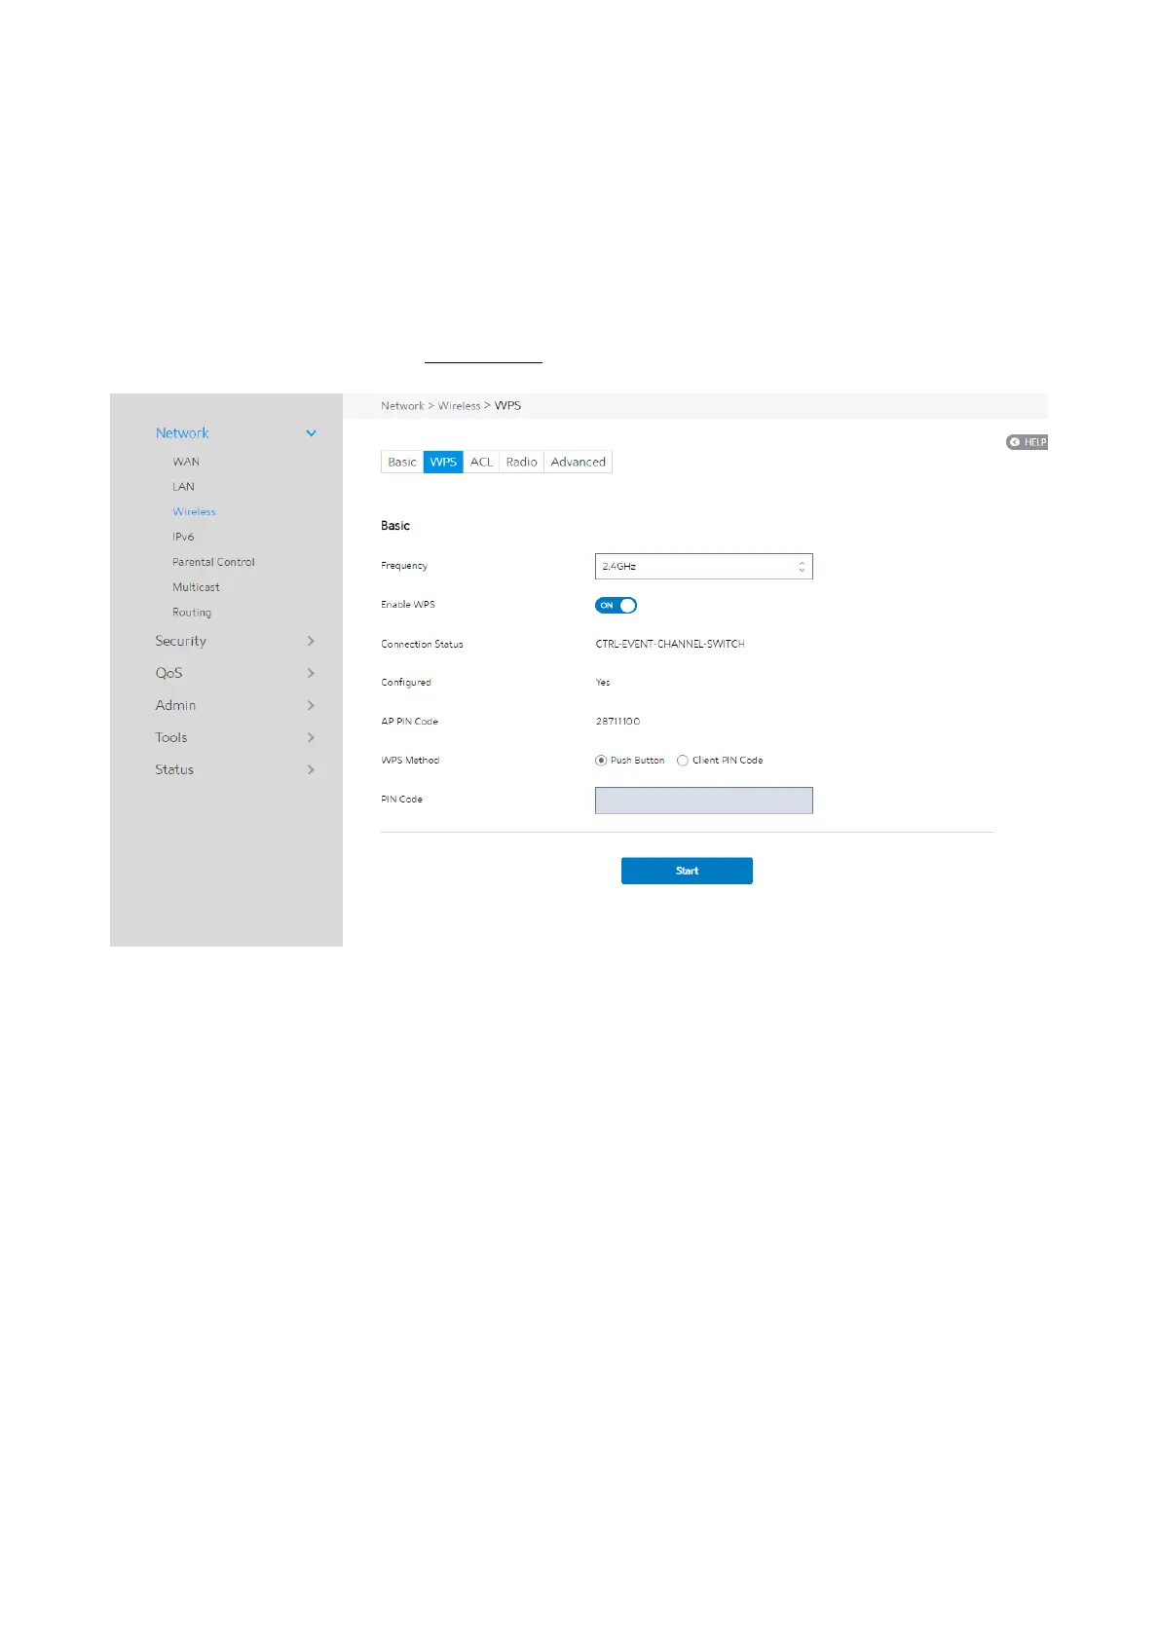Expand the QoS section chevron
1159x1640 pixels.
coord(312,673)
